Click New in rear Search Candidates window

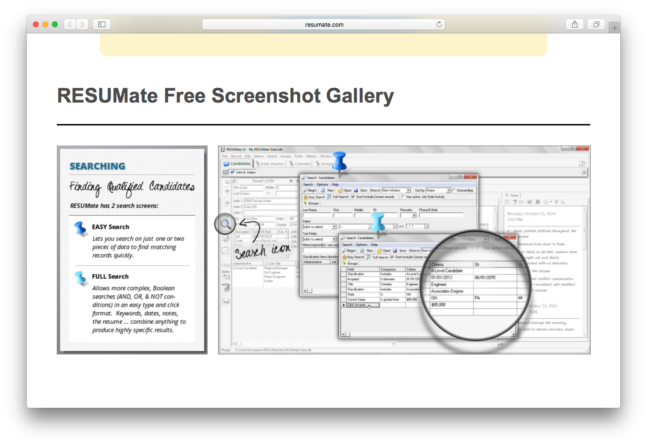point(327,190)
